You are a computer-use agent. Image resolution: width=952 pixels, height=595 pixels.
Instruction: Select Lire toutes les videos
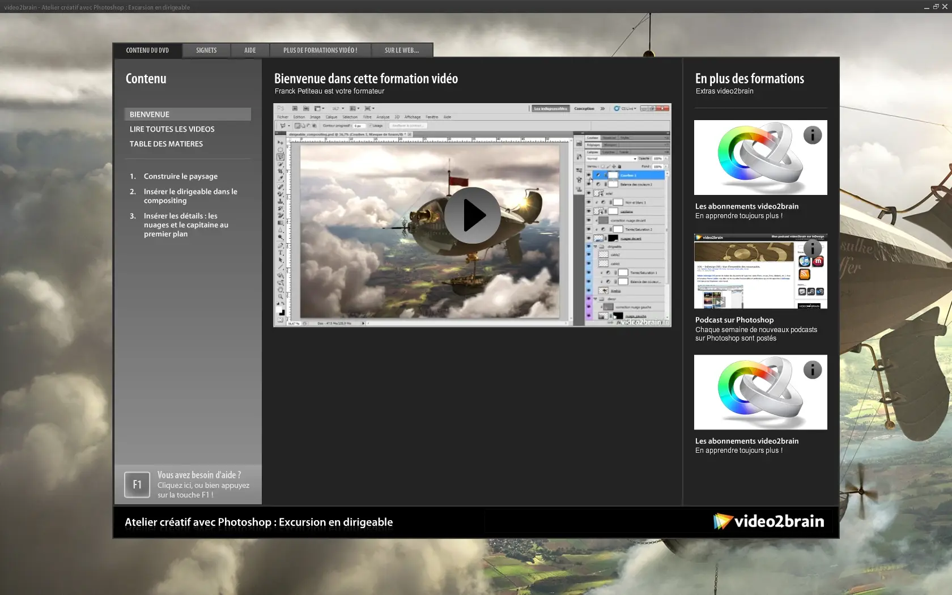[172, 129]
